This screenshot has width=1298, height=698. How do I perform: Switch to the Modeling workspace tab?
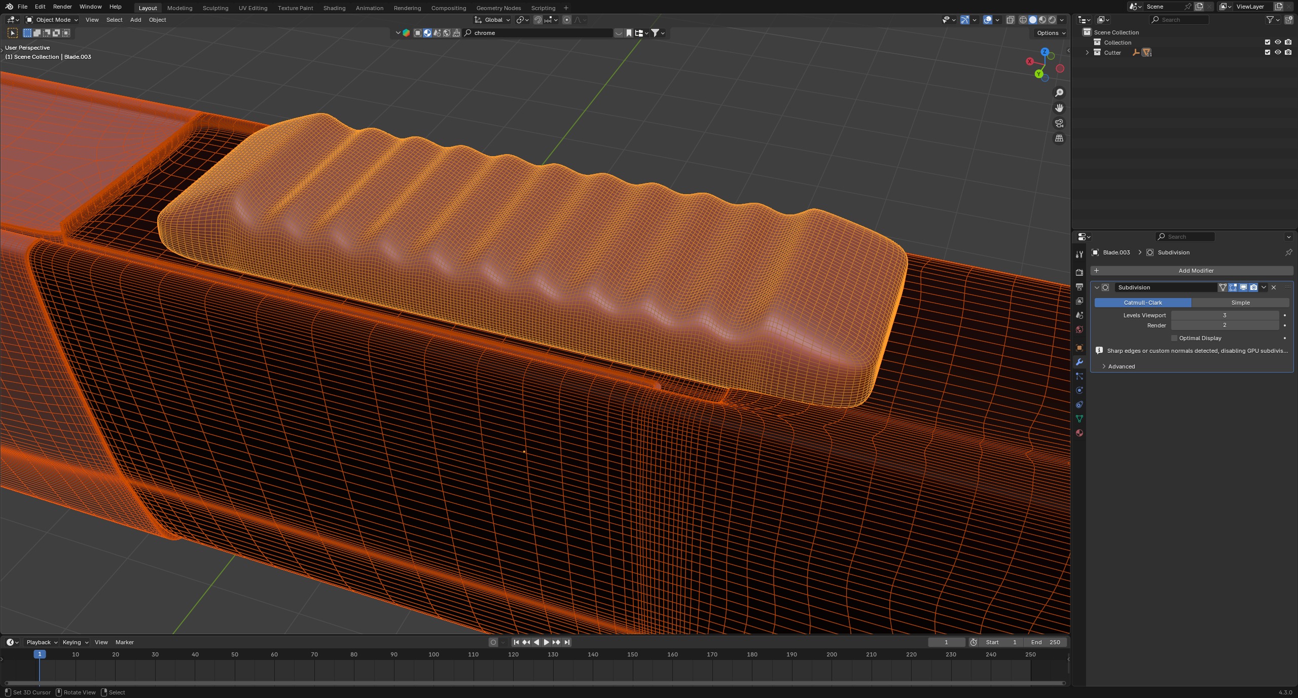click(x=179, y=8)
